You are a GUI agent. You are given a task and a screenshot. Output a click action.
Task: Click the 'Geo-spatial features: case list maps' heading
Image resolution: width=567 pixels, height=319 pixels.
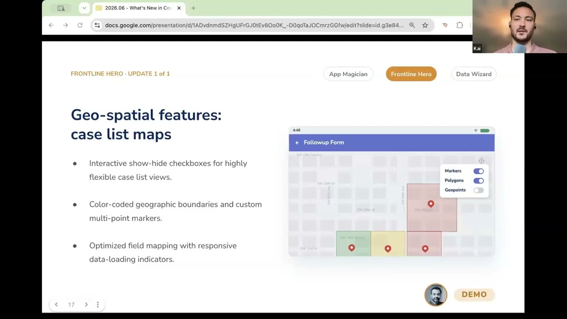146,124
